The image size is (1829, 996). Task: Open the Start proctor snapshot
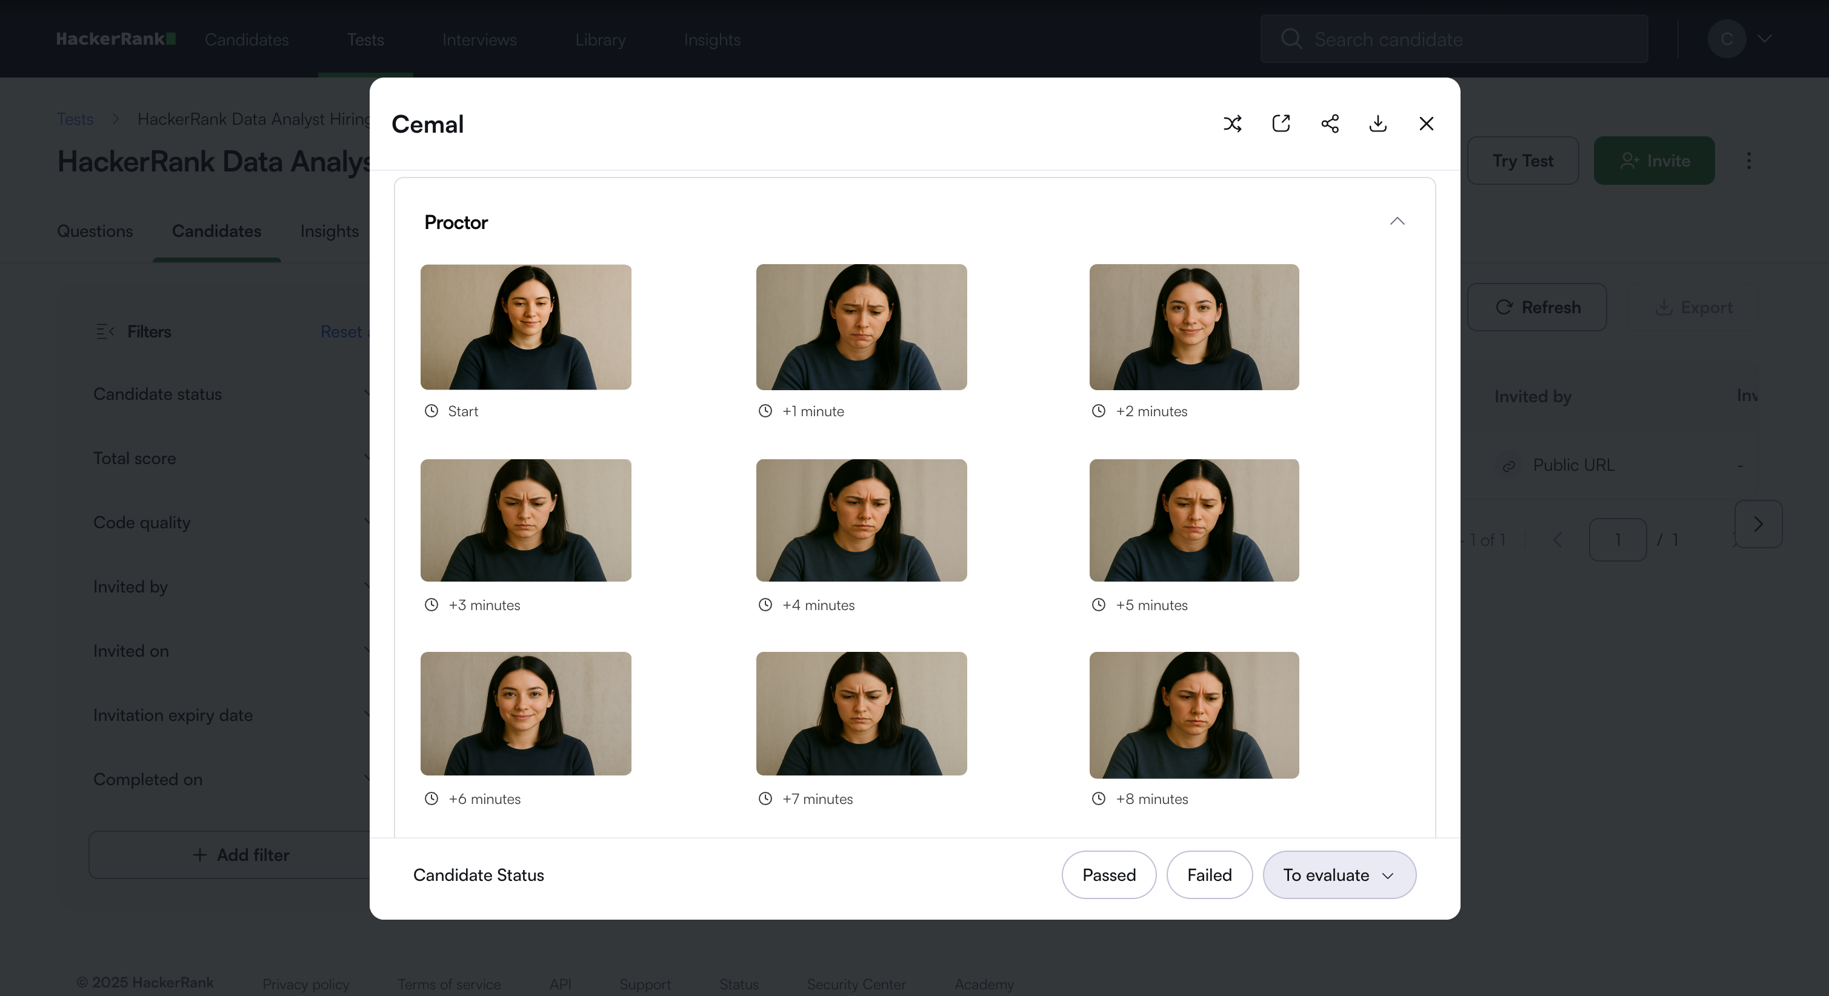point(525,327)
